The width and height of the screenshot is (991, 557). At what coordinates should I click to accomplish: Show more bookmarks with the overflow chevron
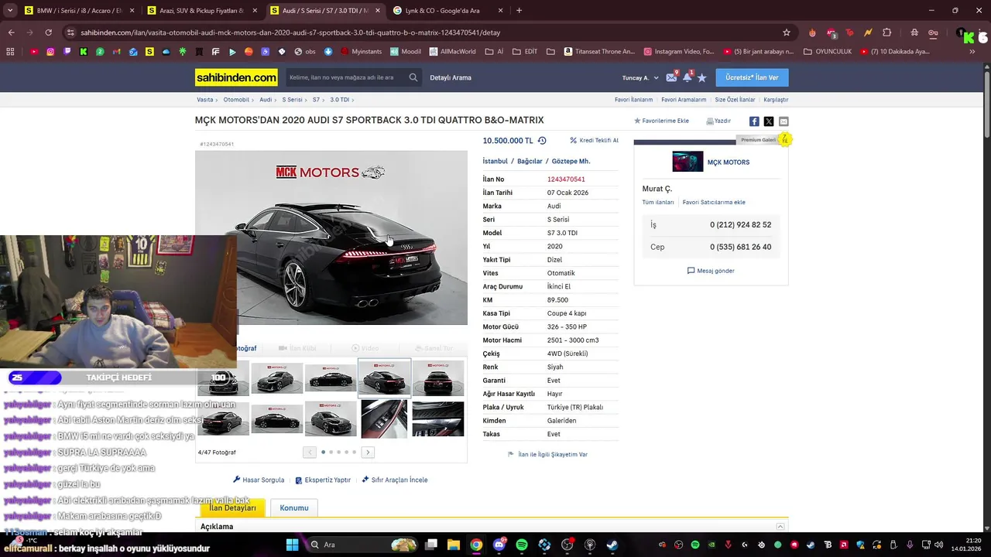(x=972, y=52)
